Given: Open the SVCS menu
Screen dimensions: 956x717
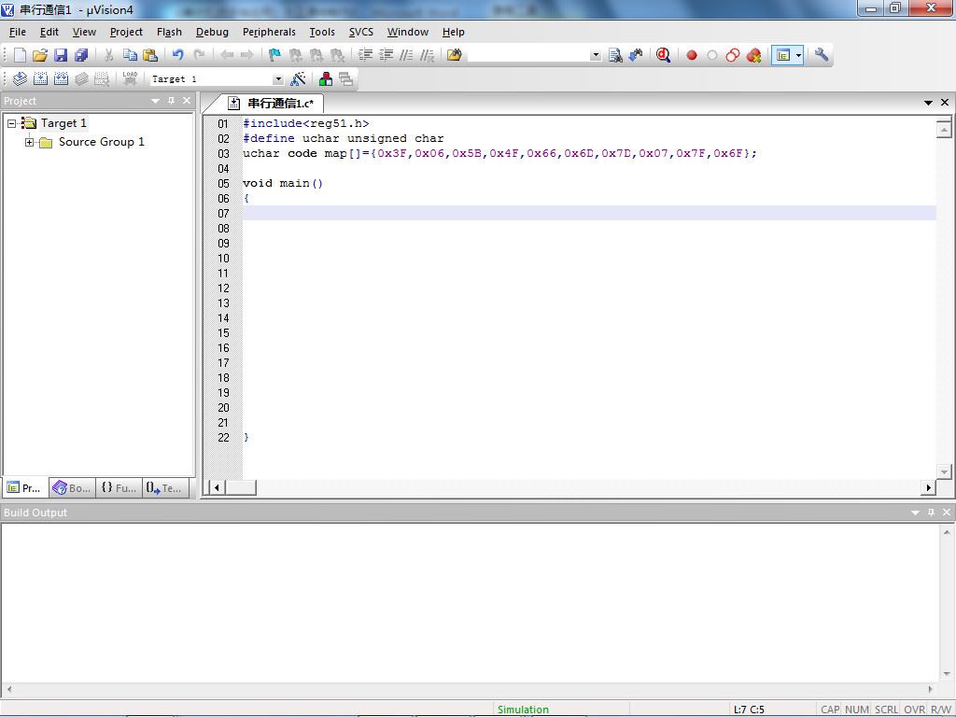Looking at the screenshot, I should coord(361,32).
